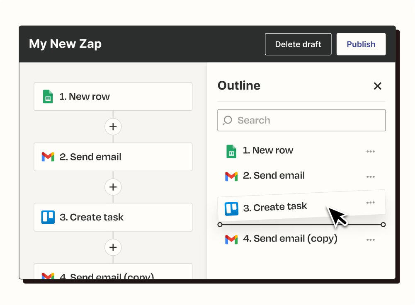Publish the Zap
Viewport: 415px width, 305px height.
(x=361, y=44)
